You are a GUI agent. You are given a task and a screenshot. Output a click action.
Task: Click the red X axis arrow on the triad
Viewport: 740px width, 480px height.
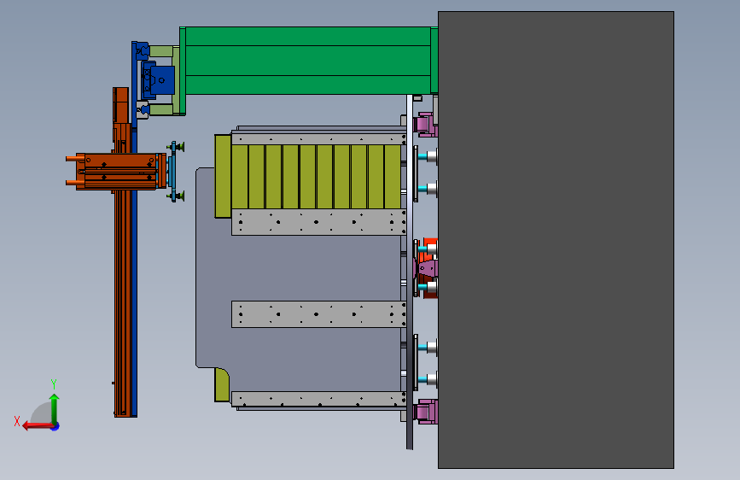pyautogui.click(x=37, y=426)
